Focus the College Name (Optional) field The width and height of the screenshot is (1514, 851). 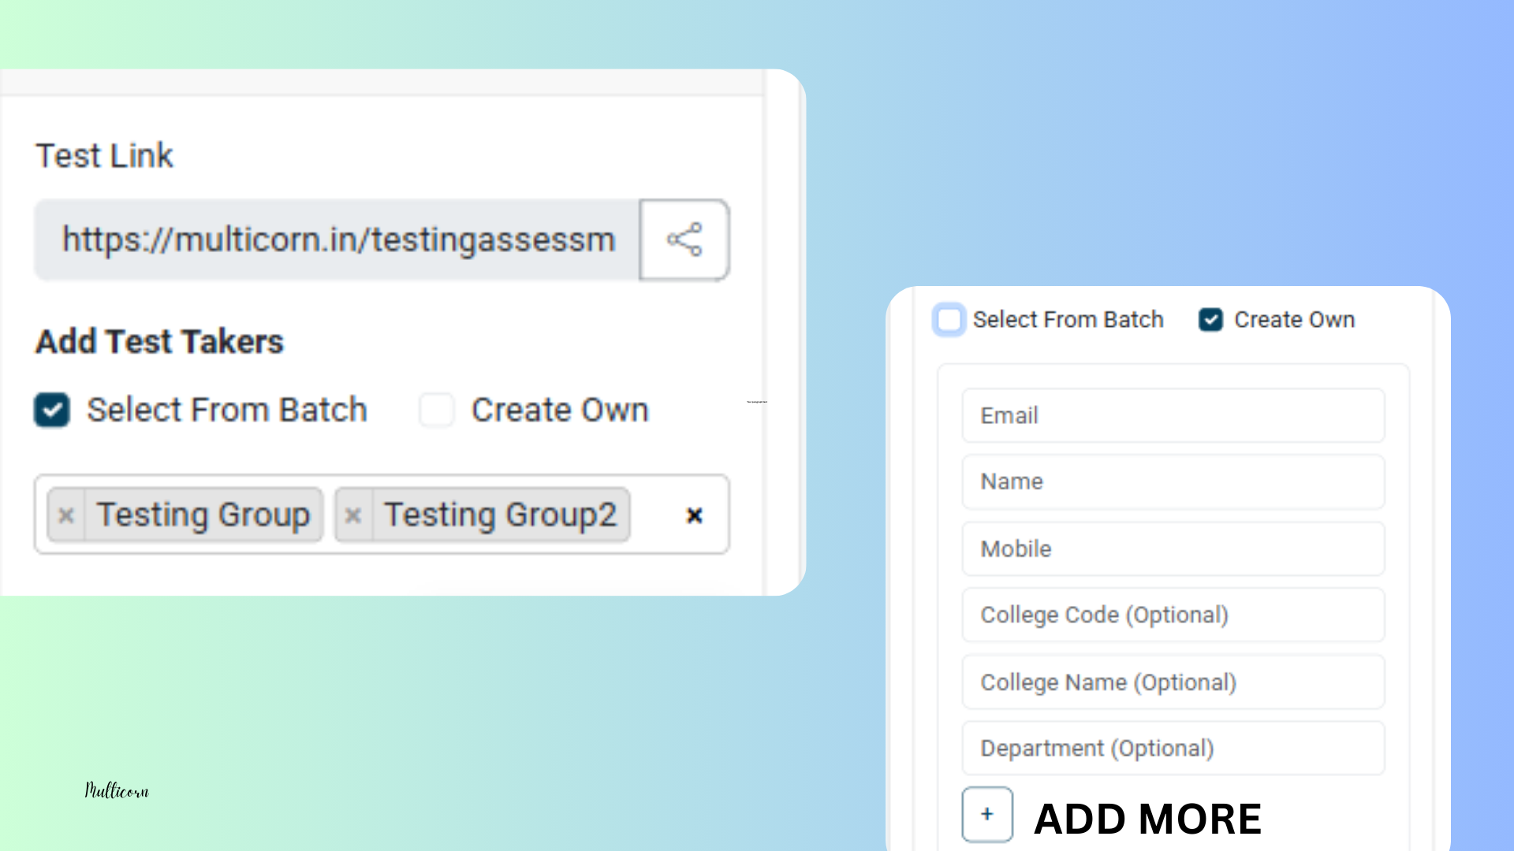click(x=1173, y=682)
